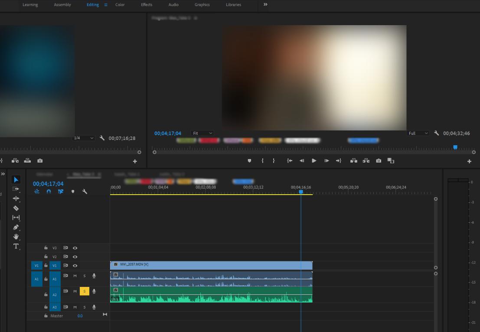The image size is (480, 332).
Task: Play the program sequence
Action: [x=314, y=161]
